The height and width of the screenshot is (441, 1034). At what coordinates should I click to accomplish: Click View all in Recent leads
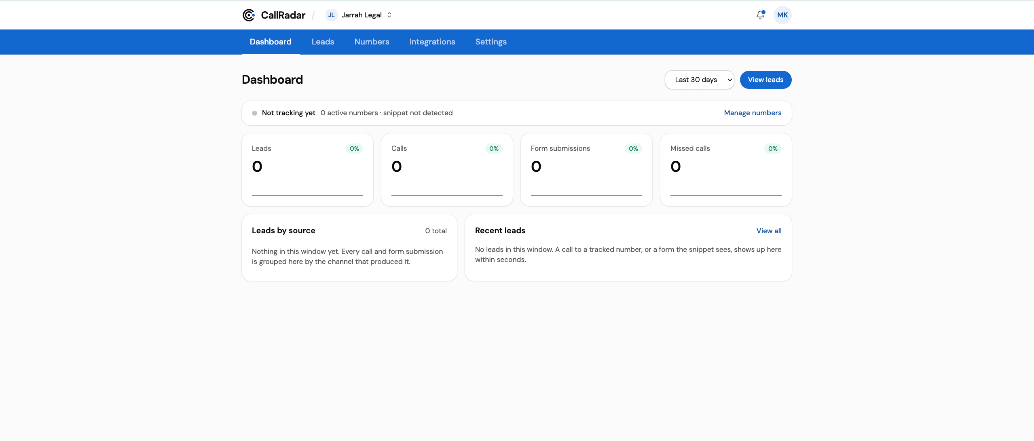coord(769,231)
